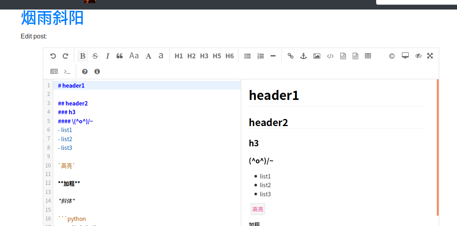
Task: Insert HTML entities via the copyright icon
Action: click(392, 56)
